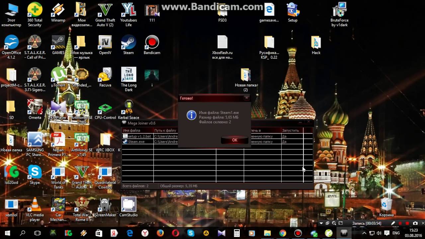Open Calculator from the taskbar
This screenshot has height=239, width=425.
coord(237,233)
